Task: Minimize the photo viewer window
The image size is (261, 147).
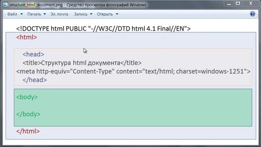Action: tap(229, 4)
